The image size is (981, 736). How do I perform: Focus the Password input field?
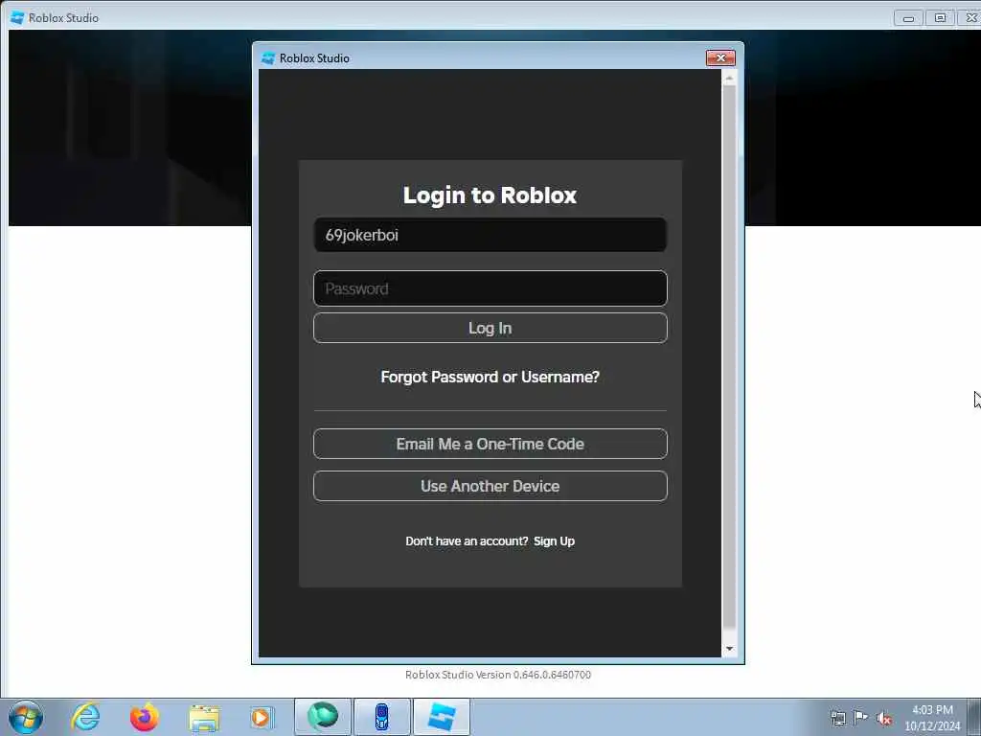coord(490,288)
